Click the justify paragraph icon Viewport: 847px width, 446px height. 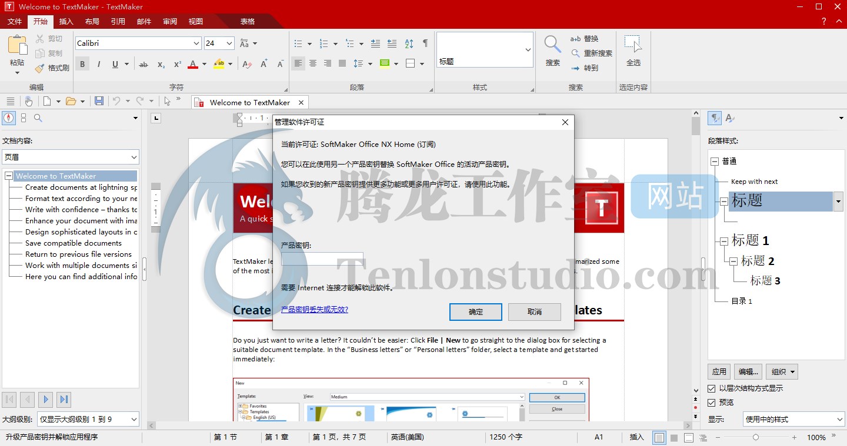click(x=342, y=63)
